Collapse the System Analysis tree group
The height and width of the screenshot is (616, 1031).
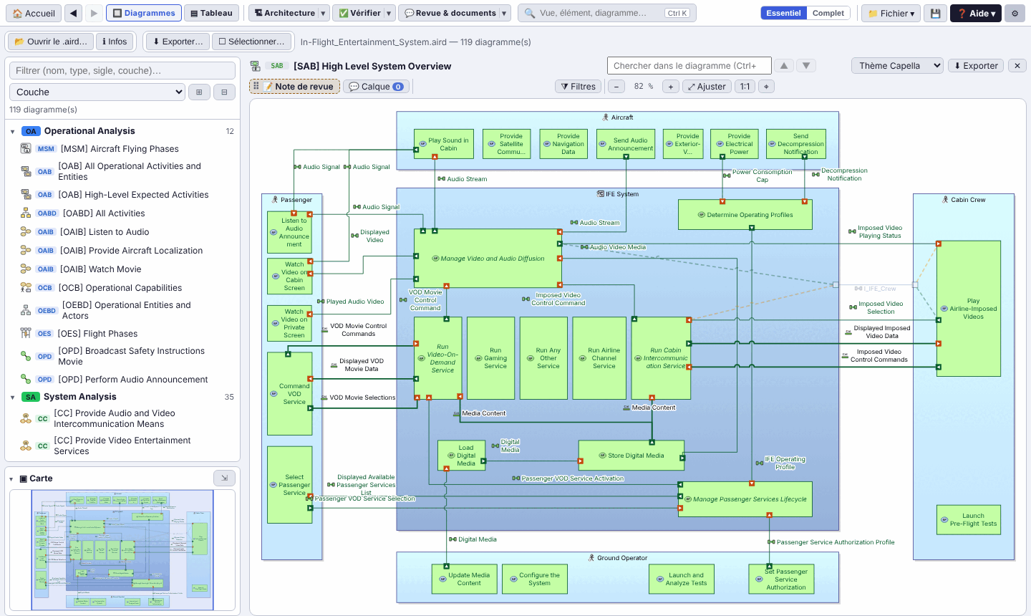(13, 397)
